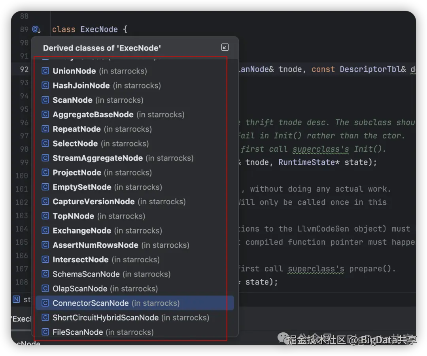Click AggregateBaseNode class icon
The height and width of the screenshot is (356, 427).
(x=45, y=114)
